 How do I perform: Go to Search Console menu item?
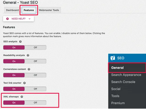(x=123, y=82)
